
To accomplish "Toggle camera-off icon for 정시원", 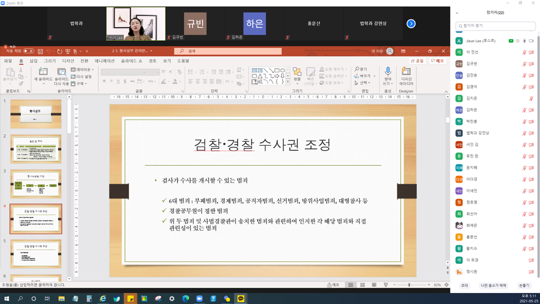I will [531, 272].
